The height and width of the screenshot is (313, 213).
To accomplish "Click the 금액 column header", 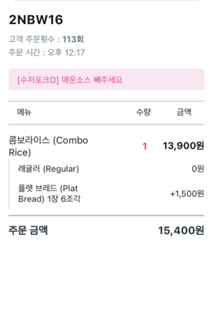I will pyautogui.click(x=184, y=112).
